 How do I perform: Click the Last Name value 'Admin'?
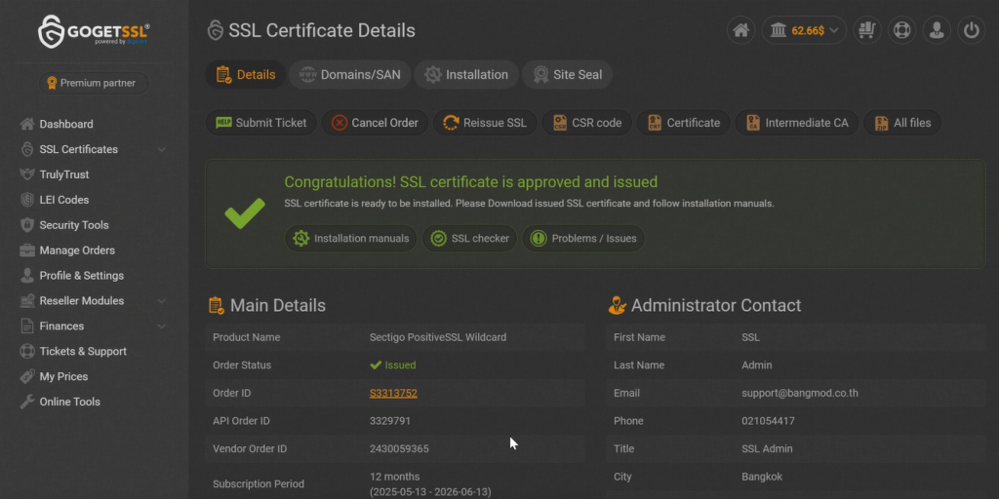point(757,365)
